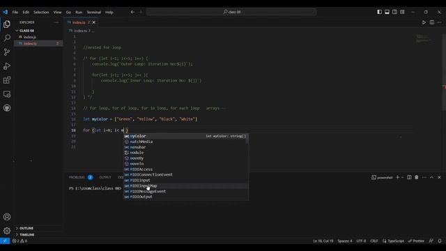Choose MIDIConnectionEvent from autocomplete suggestions
Screen dimensions: 446x251
(186, 175)
